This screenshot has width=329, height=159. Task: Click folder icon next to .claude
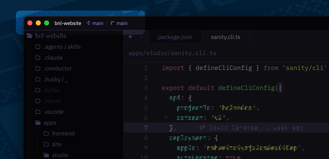pyautogui.click(x=38, y=58)
